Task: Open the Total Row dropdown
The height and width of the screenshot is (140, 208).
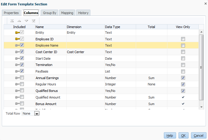Action: [37, 114]
